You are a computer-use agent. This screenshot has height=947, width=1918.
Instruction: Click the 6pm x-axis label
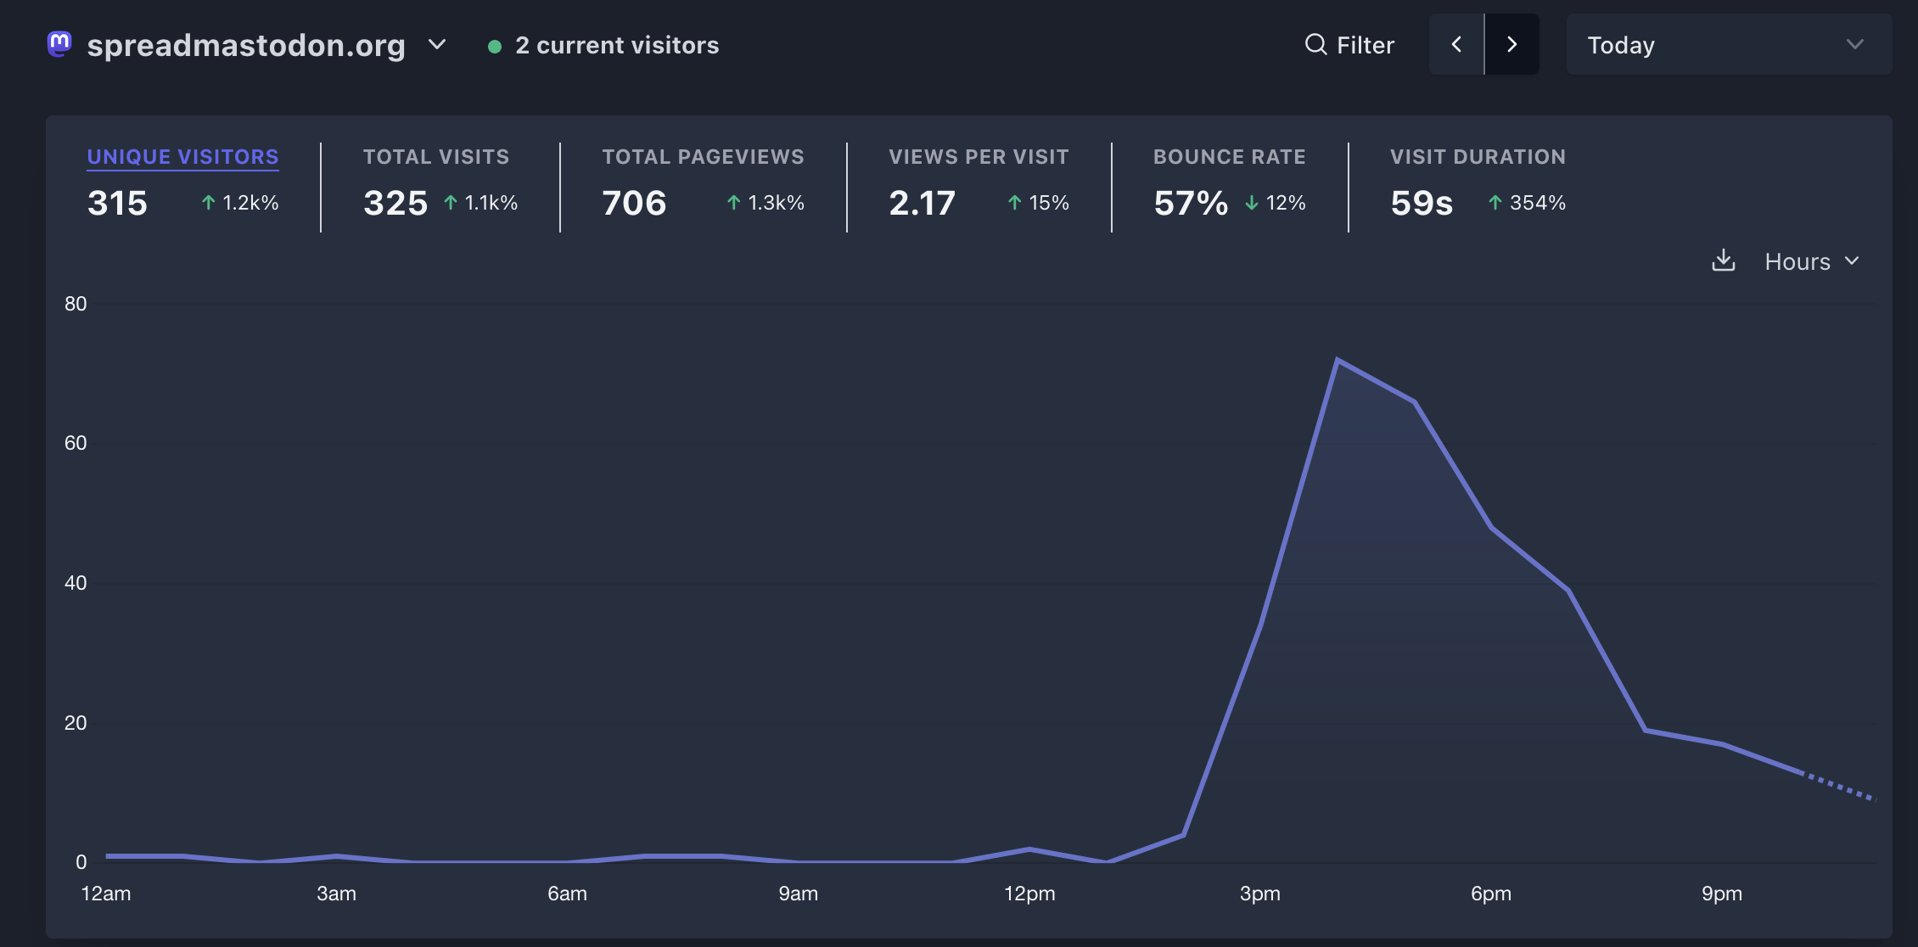click(x=1491, y=894)
